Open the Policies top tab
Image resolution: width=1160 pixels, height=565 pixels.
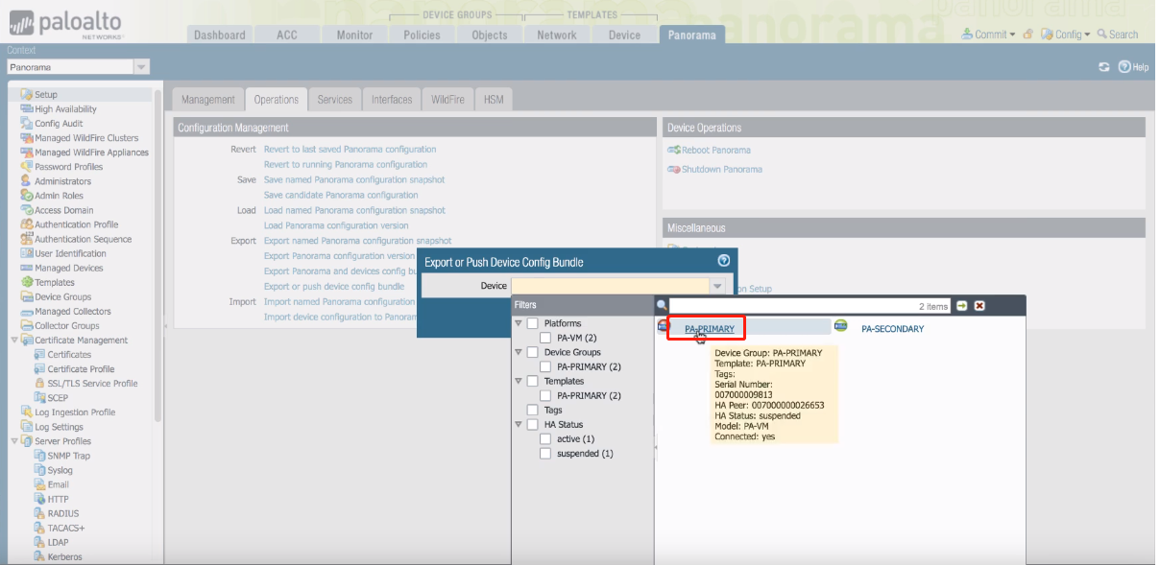[x=422, y=35]
